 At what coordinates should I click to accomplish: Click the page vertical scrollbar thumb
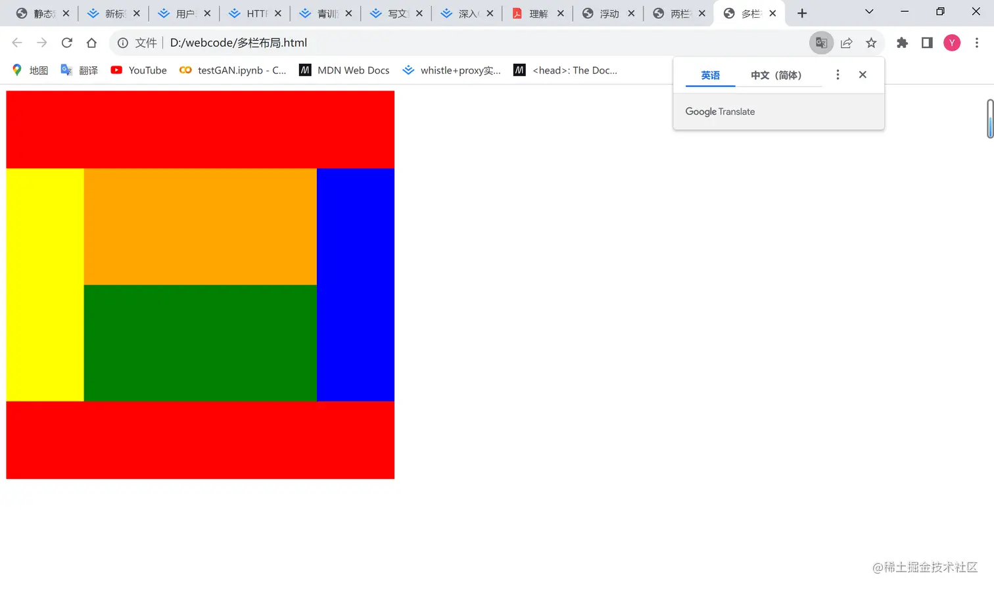[990, 119]
